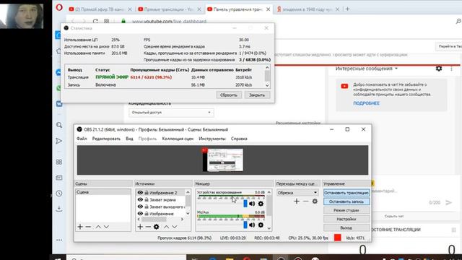
Task: Open the Коллекция сцен menu
Action: (178, 139)
